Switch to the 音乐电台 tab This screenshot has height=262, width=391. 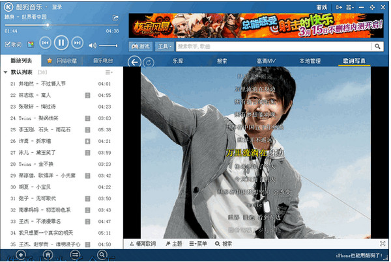pos(102,60)
